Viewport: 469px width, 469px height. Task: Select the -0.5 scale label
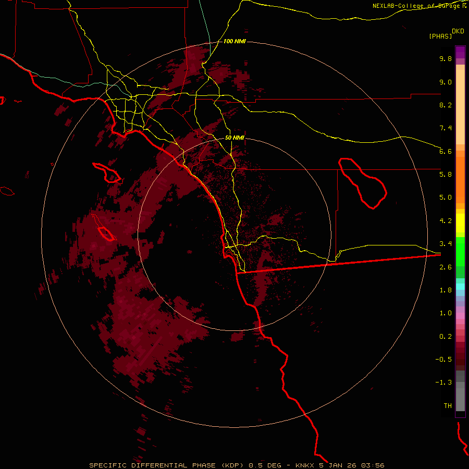443,360
